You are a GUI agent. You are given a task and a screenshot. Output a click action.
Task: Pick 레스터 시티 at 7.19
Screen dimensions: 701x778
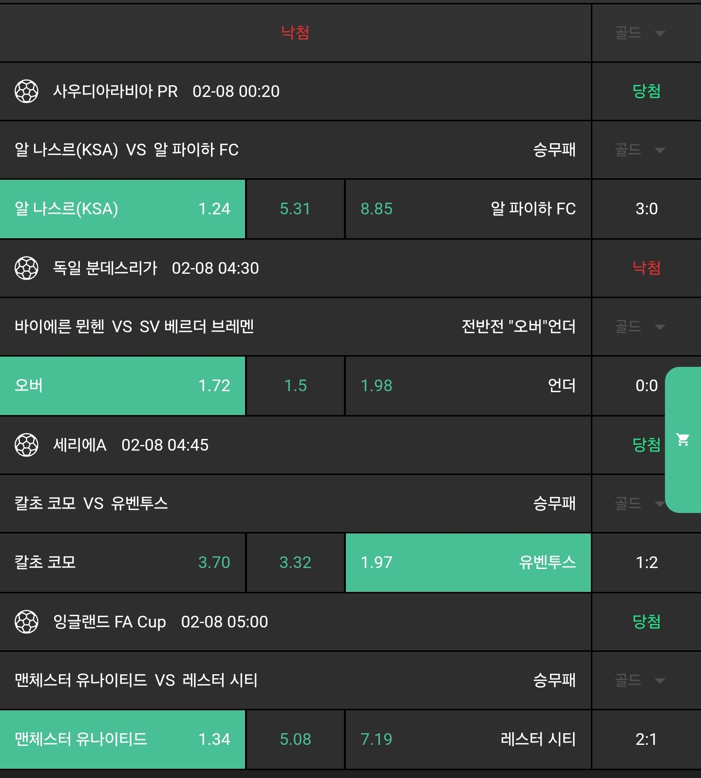(x=468, y=740)
